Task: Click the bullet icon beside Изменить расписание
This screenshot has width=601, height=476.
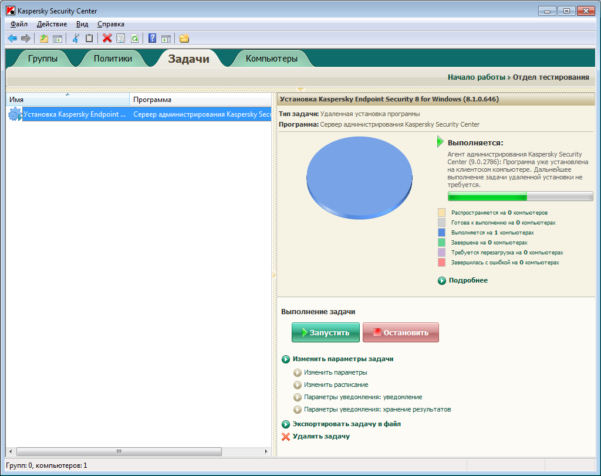Action: [298, 385]
